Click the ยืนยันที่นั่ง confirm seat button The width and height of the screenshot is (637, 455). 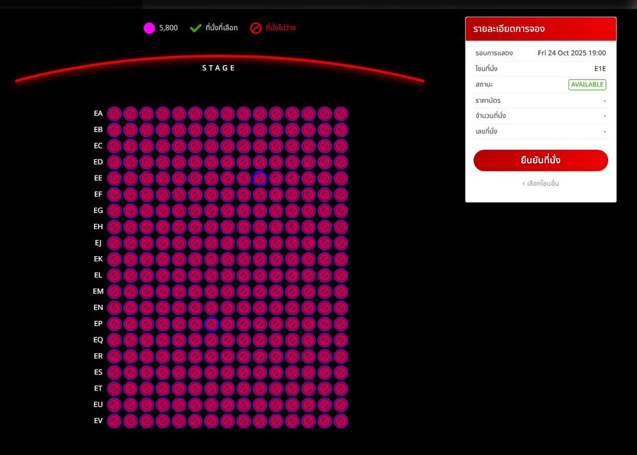point(540,160)
